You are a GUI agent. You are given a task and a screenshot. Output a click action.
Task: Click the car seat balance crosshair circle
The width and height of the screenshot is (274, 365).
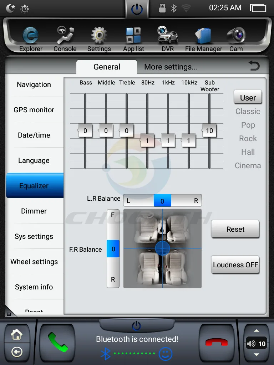click(x=162, y=248)
